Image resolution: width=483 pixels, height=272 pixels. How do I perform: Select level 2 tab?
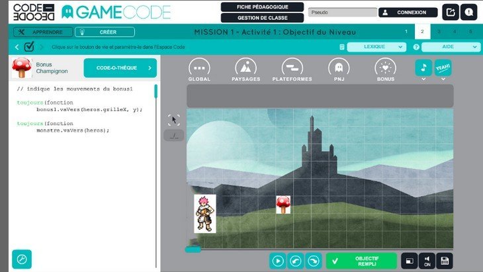[422, 31]
